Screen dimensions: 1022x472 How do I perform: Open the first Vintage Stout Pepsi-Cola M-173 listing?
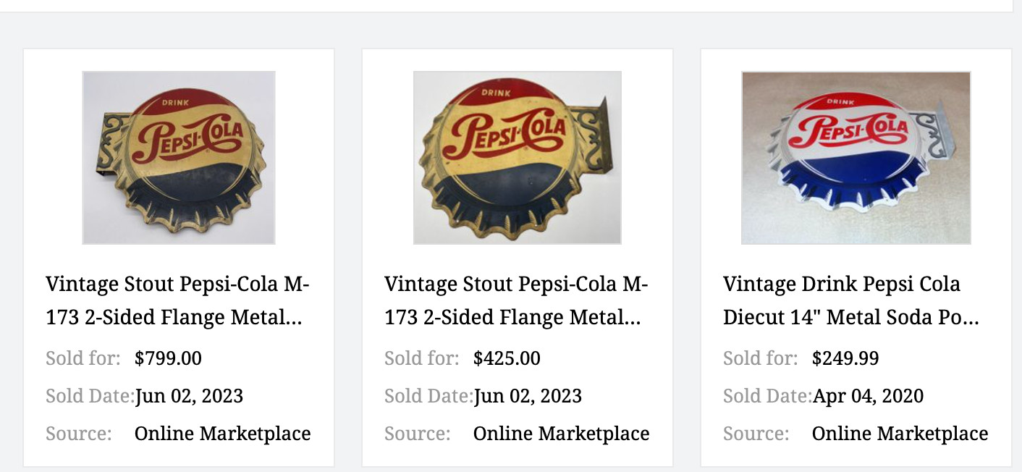click(x=178, y=300)
